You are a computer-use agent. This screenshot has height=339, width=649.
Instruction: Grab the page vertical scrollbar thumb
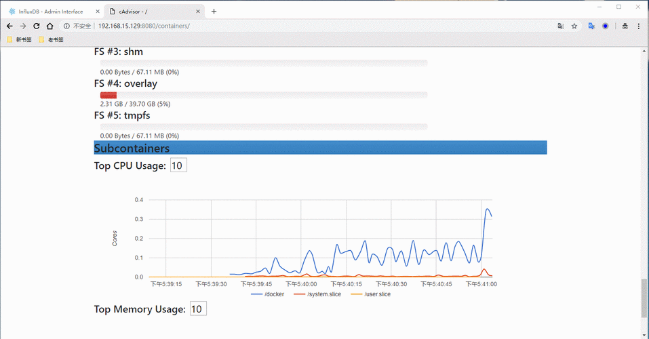coord(644,298)
